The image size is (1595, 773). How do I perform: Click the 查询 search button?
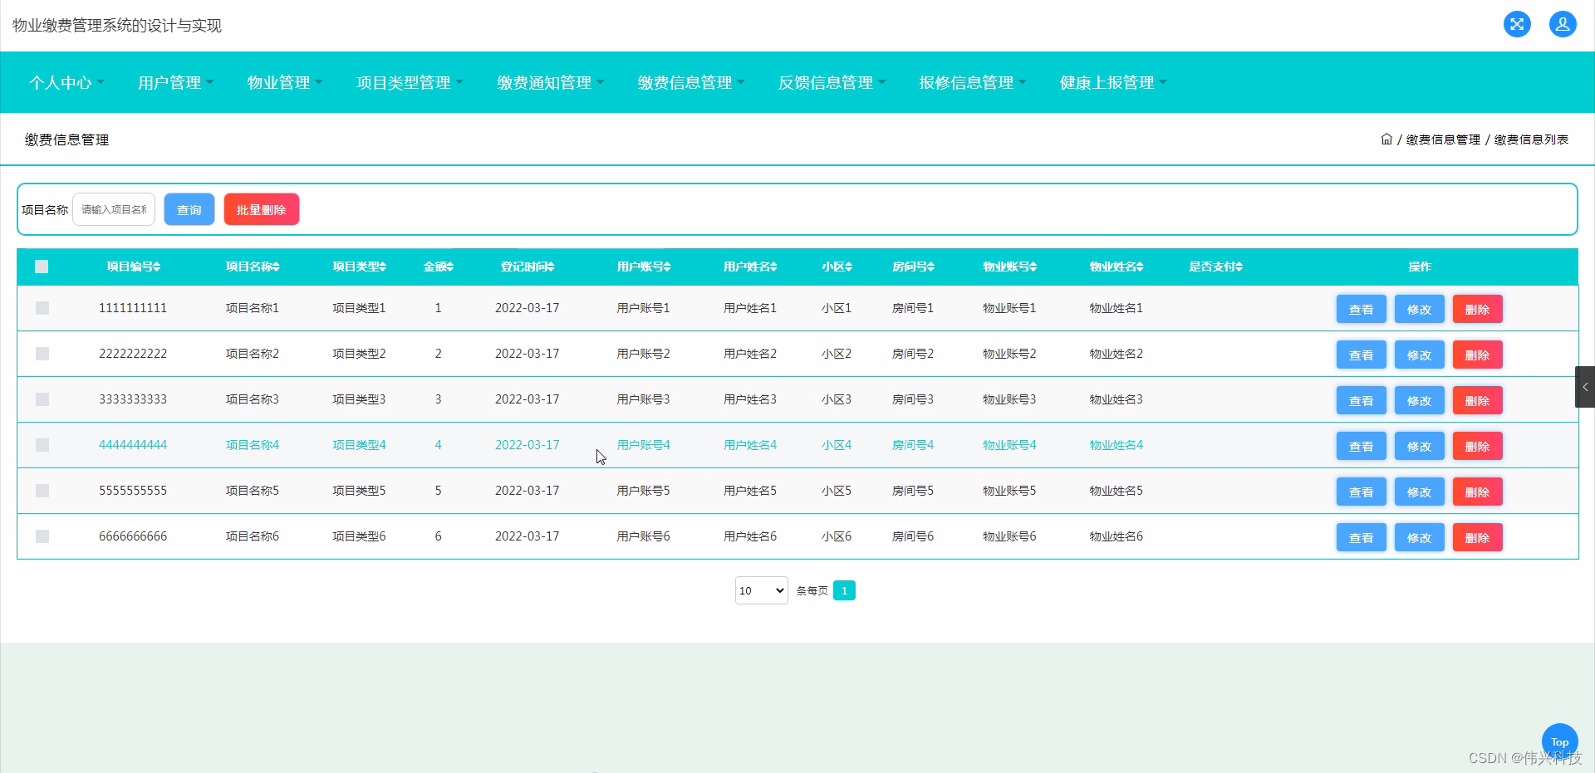(x=189, y=209)
